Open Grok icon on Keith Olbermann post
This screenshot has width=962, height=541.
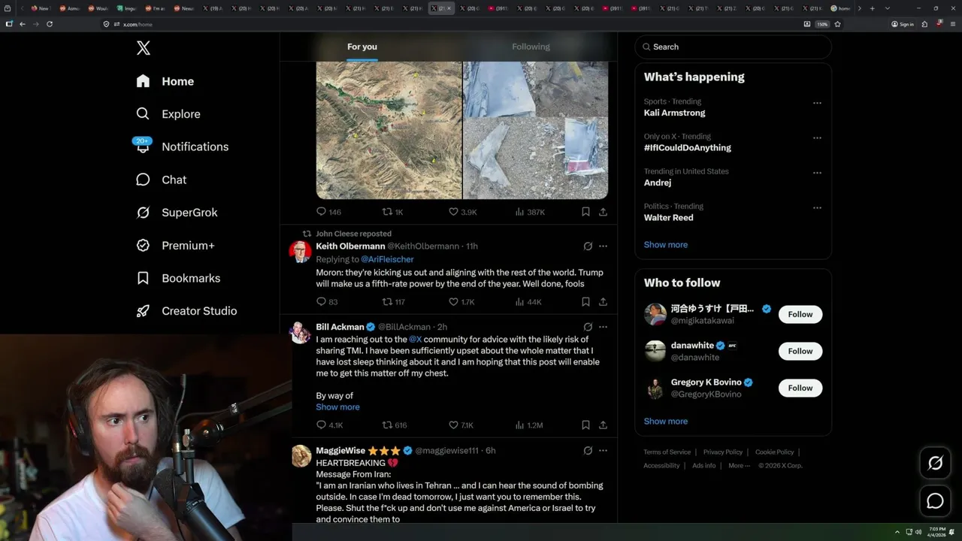(588, 246)
